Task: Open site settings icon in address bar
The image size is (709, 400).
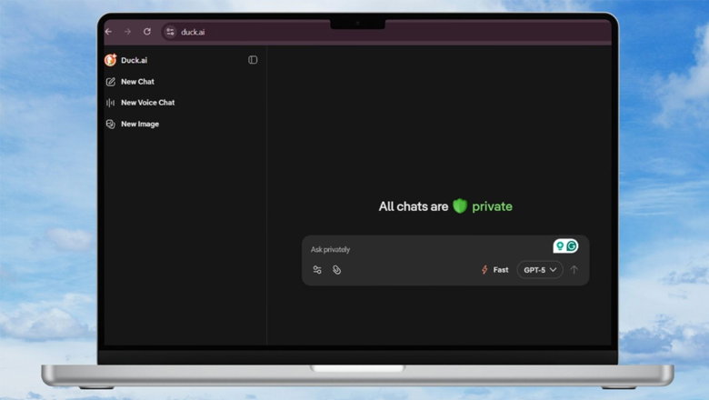Action: click(170, 32)
